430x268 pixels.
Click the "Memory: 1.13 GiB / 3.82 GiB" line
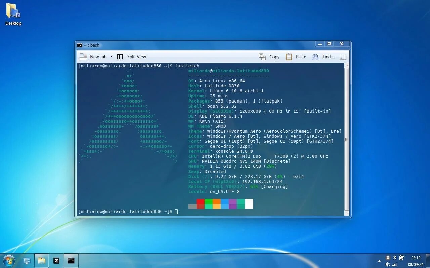pos(233,166)
